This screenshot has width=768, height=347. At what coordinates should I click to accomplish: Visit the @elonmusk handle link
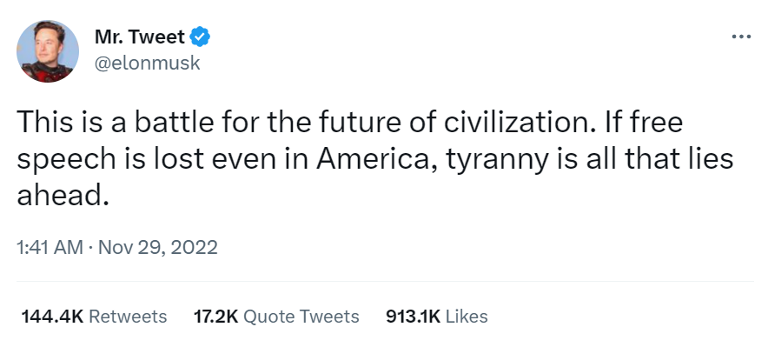click(147, 63)
